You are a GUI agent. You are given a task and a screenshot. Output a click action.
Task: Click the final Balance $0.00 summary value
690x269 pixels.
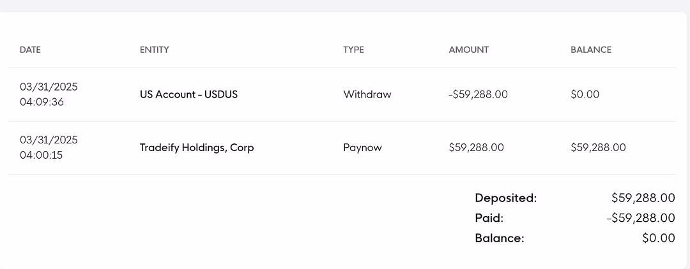tap(658, 238)
